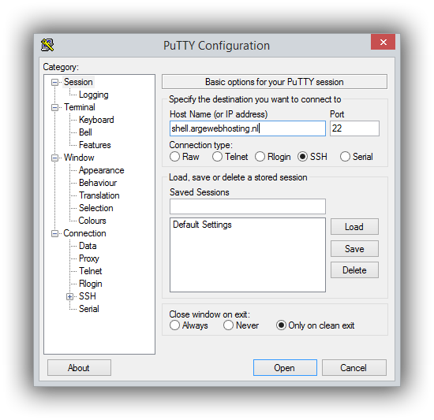Select the Raw connection type
Image resolution: width=434 pixels, height=420 pixels.
click(x=174, y=157)
